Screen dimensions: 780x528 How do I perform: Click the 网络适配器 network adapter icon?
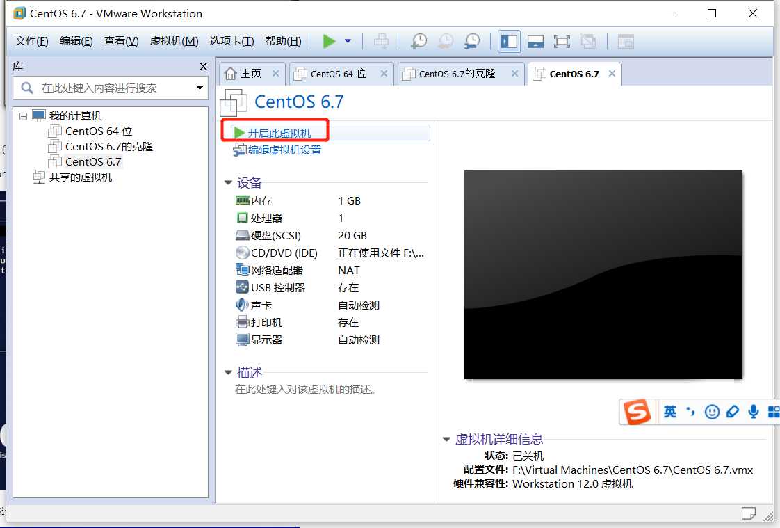point(242,270)
